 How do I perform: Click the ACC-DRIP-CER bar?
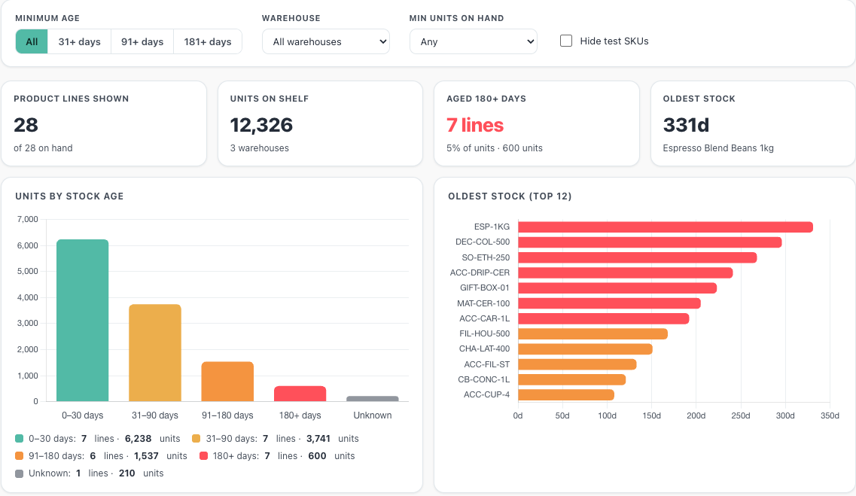[x=625, y=272]
